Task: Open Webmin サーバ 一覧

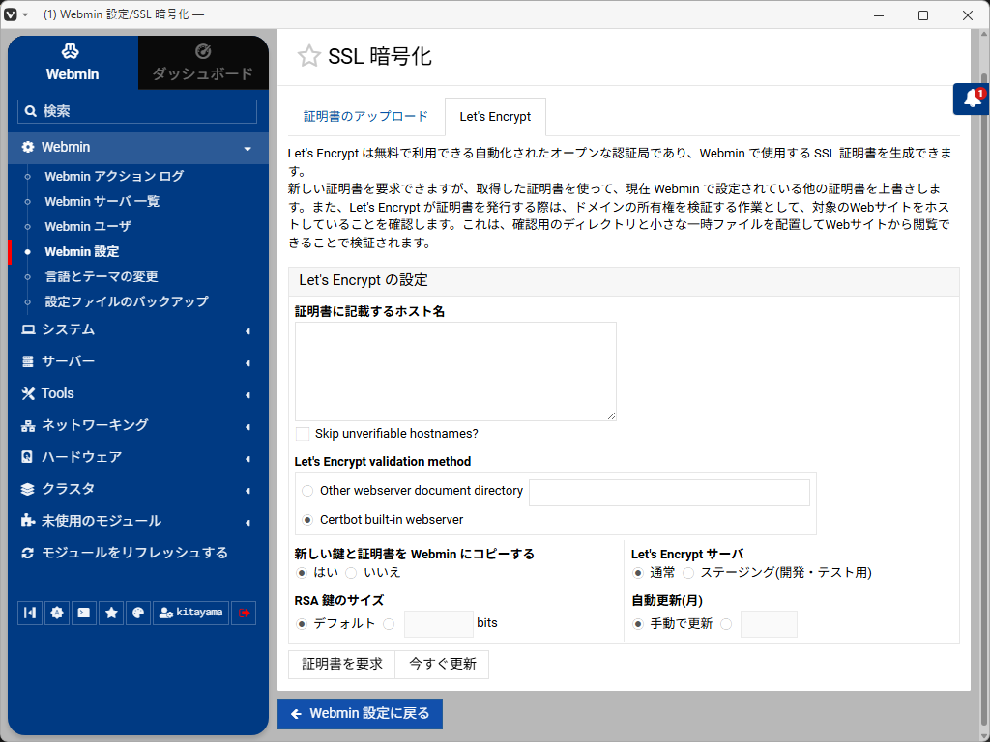Action: point(102,201)
